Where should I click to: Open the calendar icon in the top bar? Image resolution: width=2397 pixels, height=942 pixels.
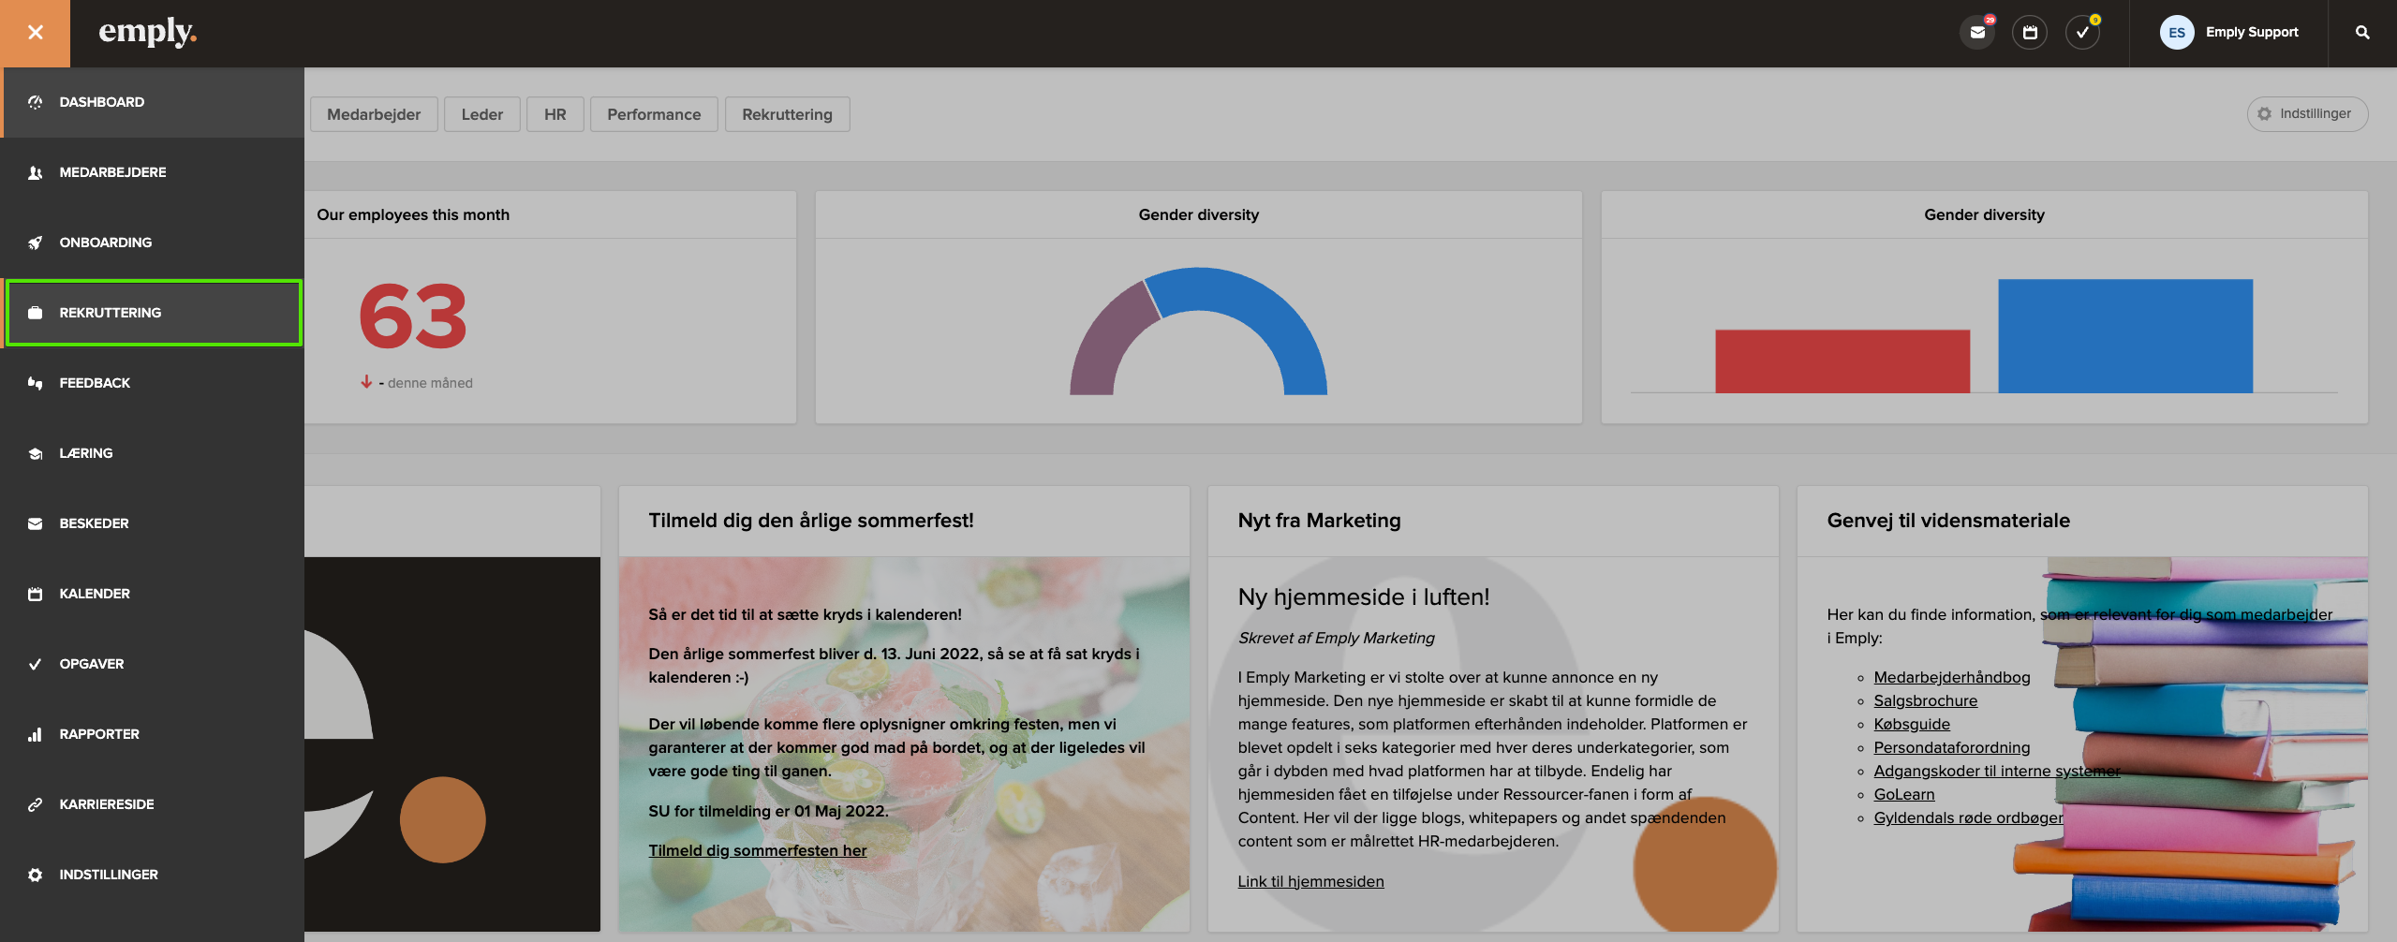[x=2030, y=33]
